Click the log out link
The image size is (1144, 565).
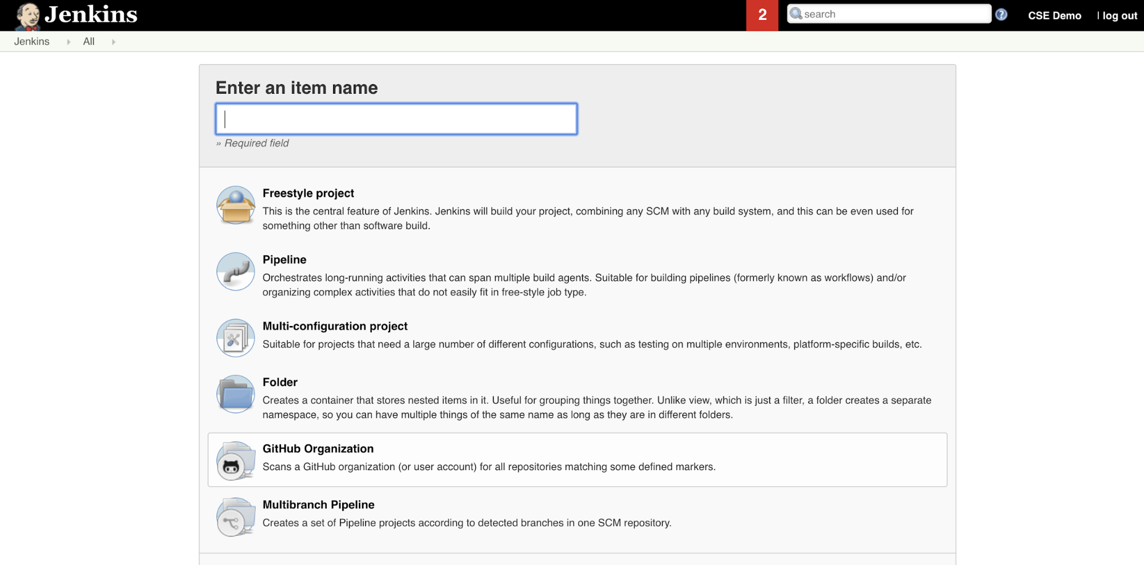click(1119, 15)
